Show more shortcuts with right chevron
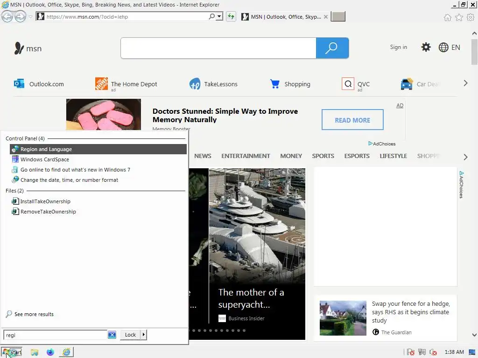The width and height of the screenshot is (478, 358). 465,83
